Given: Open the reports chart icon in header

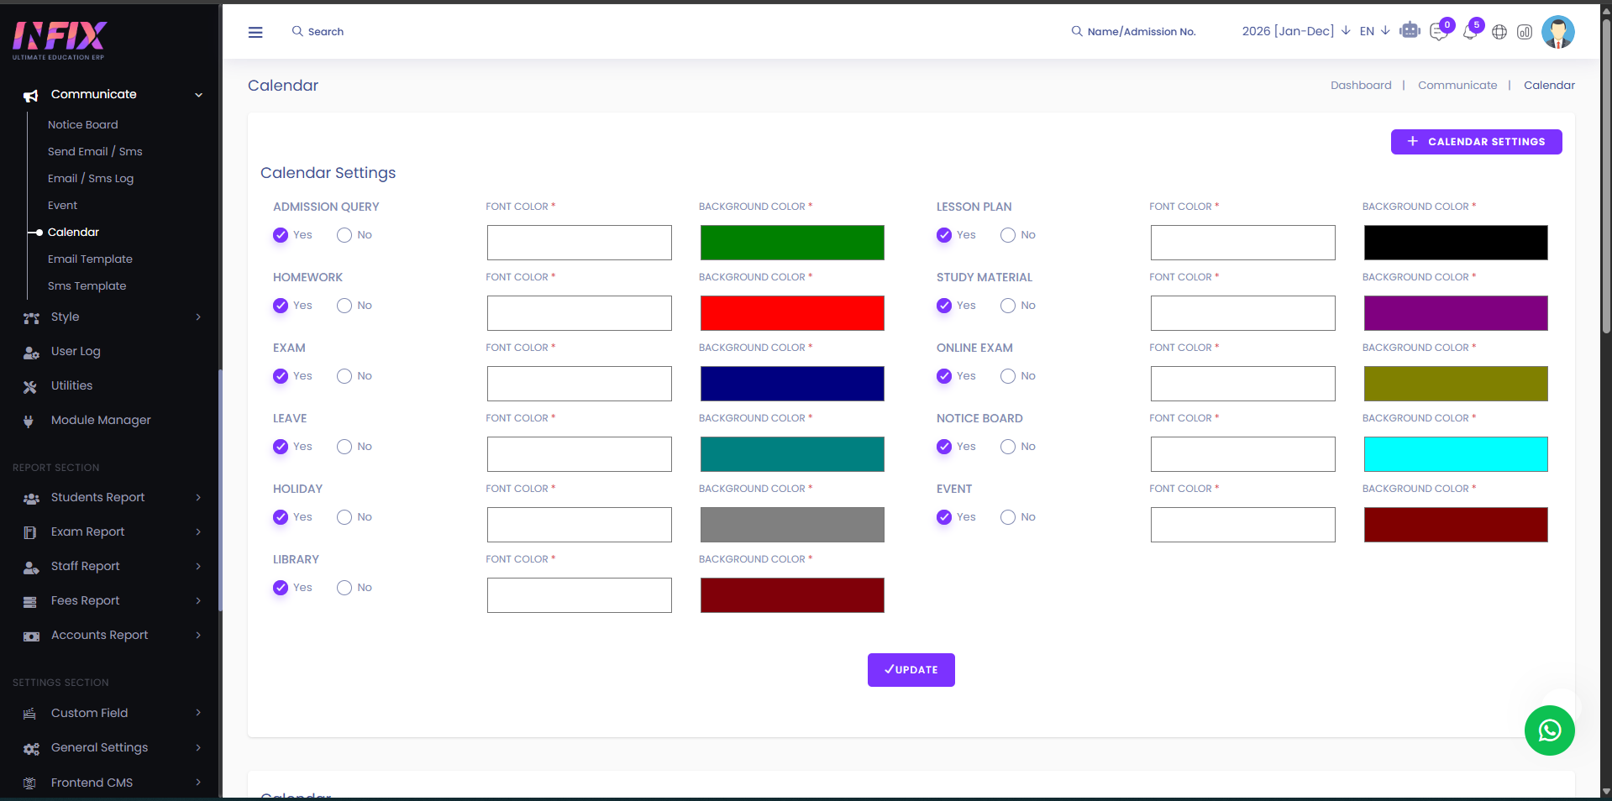Looking at the screenshot, I should (1525, 32).
